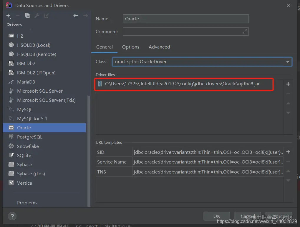Screen dimensions: 300x227
Task: Select the TNS URL template row
Action: click(x=189, y=172)
